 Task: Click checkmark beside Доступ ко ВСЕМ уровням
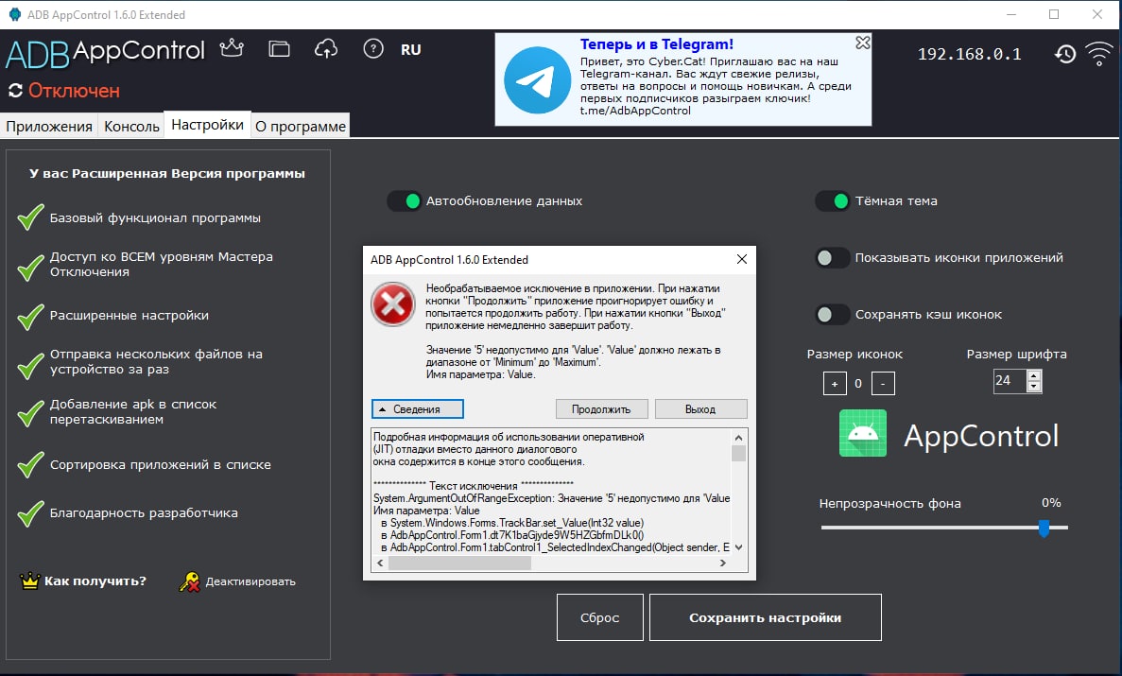click(30, 268)
